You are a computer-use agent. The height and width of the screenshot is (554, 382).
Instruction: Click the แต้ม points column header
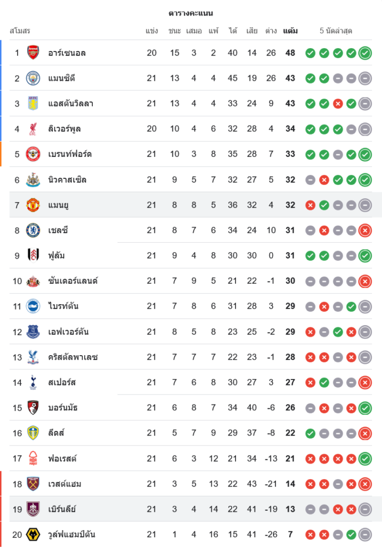click(x=290, y=31)
